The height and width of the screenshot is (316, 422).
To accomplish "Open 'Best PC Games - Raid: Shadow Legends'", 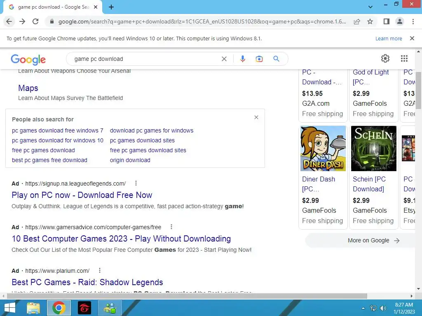I will tap(87, 282).
